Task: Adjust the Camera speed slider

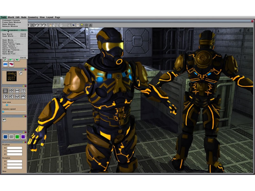Action: (x=14, y=112)
